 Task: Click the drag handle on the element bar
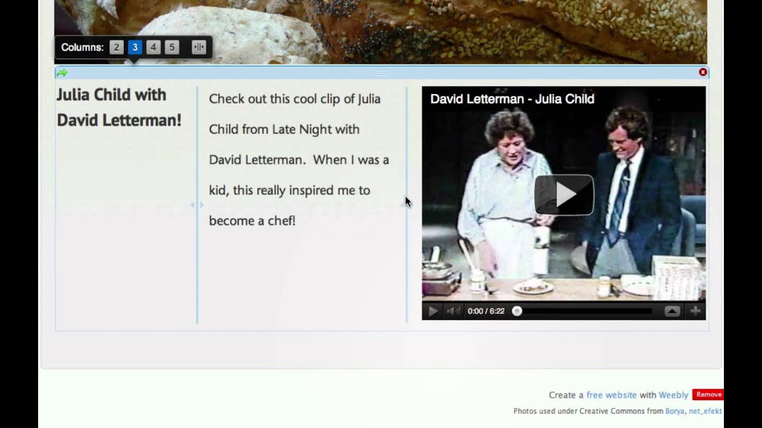(382, 73)
